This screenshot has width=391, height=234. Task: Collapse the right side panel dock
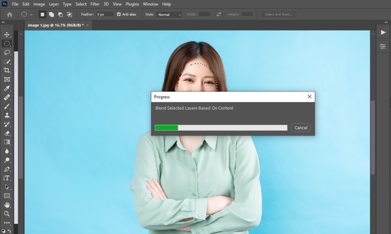tap(386, 22)
